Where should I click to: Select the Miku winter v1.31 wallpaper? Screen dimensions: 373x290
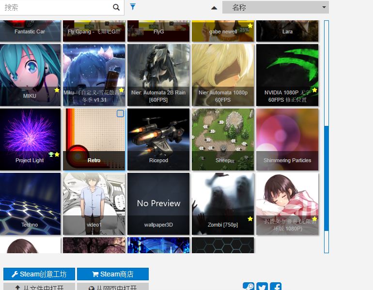tap(94, 75)
